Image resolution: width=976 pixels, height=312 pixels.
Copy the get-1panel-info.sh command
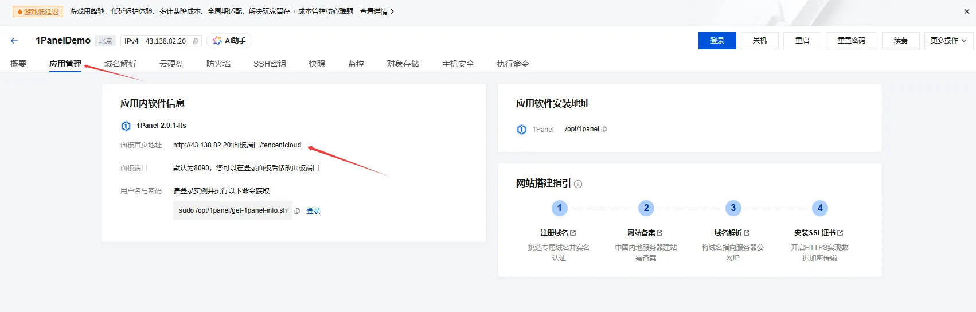[x=297, y=211]
